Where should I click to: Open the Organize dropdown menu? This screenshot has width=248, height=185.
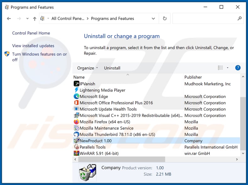click(x=88, y=68)
